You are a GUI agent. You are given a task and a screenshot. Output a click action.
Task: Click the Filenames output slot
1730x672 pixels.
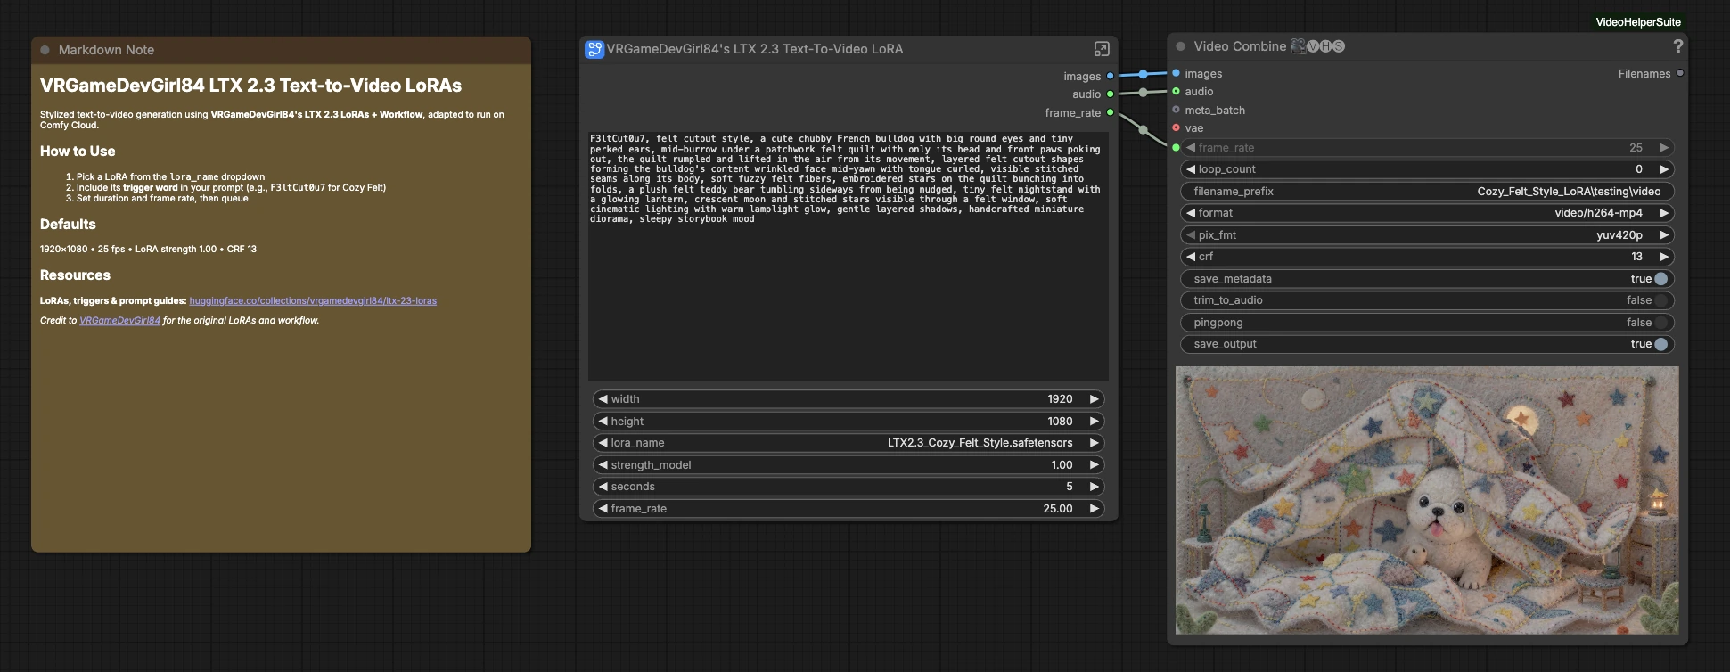coord(1680,73)
